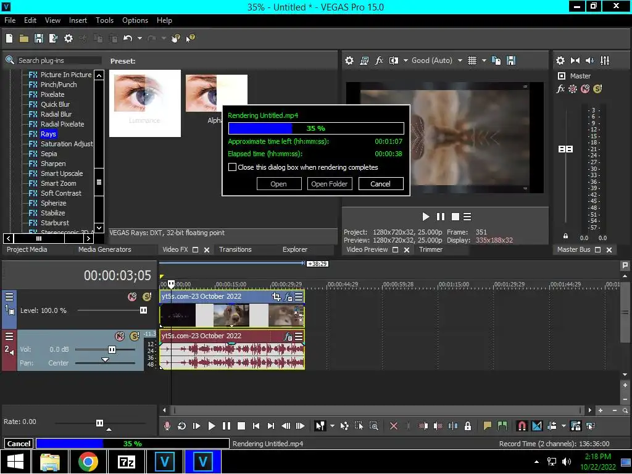The image size is (632, 474).
Task: Click the New project icon
Action: [x=9, y=38]
